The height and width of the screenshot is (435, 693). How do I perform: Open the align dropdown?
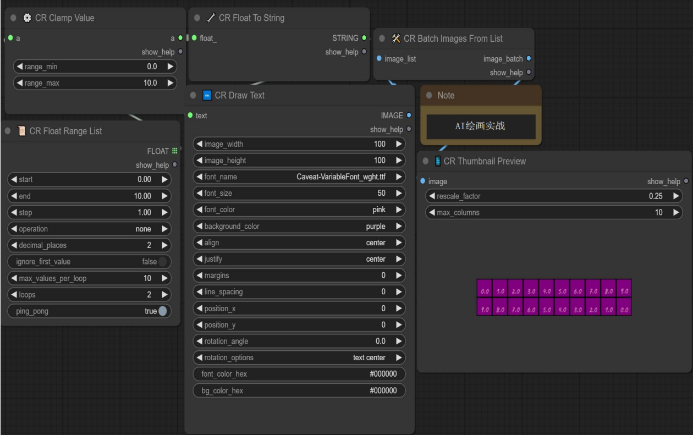pyautogui.click(x=299, y=243)
